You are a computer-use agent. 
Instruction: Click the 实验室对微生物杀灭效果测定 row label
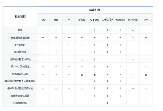point(20,81)
